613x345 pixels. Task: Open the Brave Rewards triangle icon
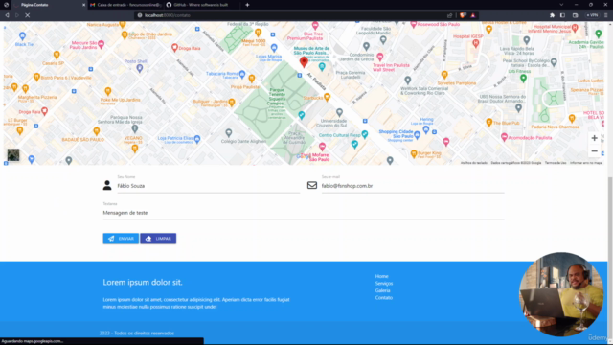point(472,15)
